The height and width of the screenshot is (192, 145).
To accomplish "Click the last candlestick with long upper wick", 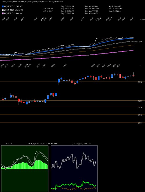I will point(133,76).
